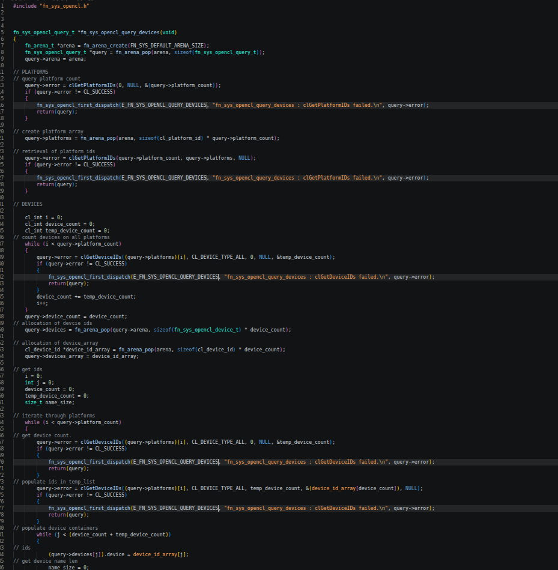558x570 pixels.
Task: Click the #include "fn_sys_opencl.h" line
Action: pos(51,6)
